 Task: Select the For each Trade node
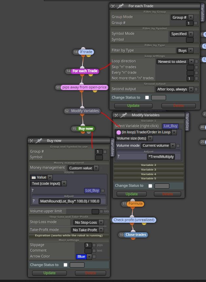(x=85, y=71)
